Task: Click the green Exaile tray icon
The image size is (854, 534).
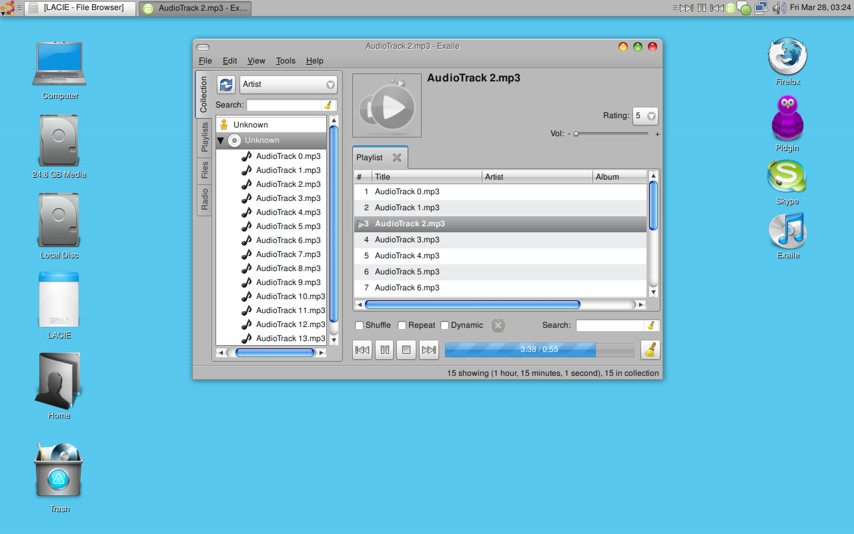Action: pos(731,8)
